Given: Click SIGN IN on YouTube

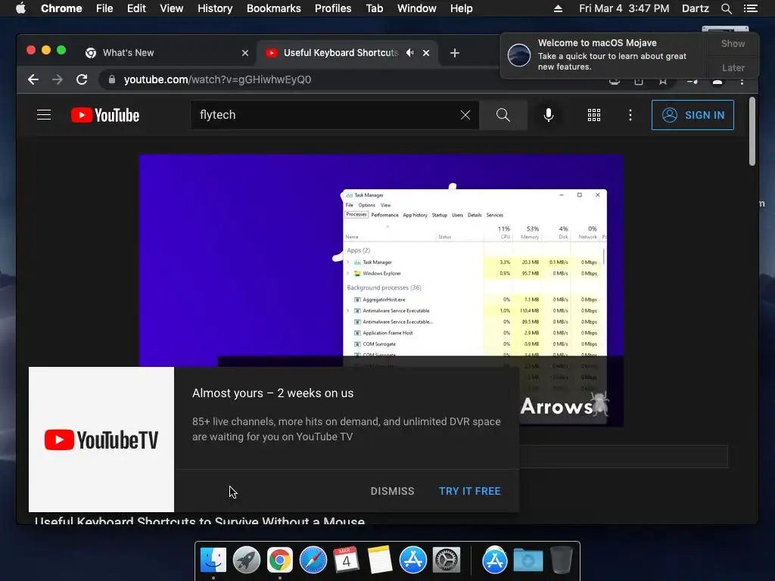Looking at the screenshot, I should coord(693,115).
